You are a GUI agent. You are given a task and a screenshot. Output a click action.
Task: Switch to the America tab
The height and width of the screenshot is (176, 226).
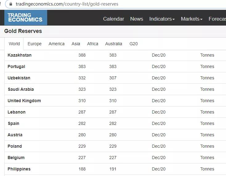[56, 44]
